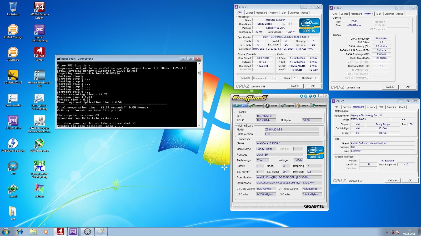Open the Papierkorb recycle bin icon

click(x=13, y=9)
